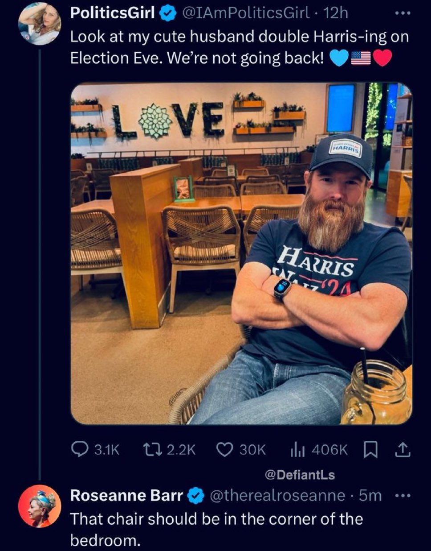The height and width of the screenshot is (551, 431).
Task: Tap the retweet icon showing 2.2K
Action: (x=150, y=449)
